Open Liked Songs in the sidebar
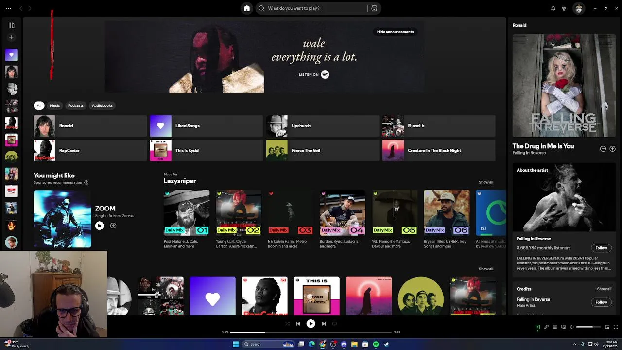 click(x=11, y=55)
